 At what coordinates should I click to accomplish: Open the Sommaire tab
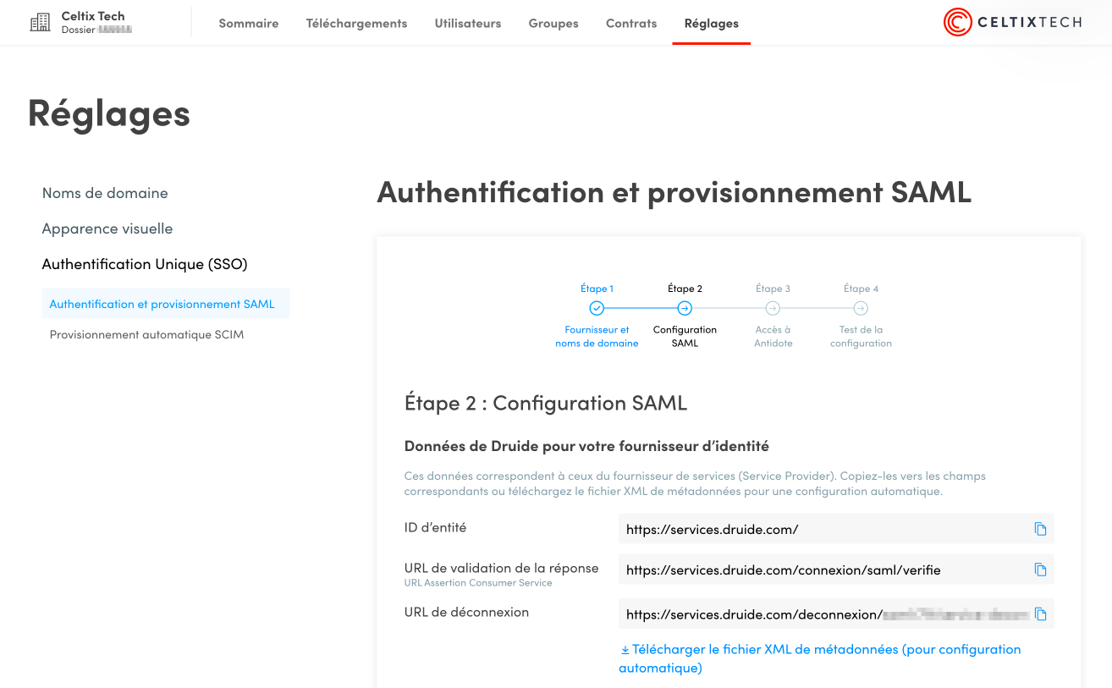pos(249,24)
